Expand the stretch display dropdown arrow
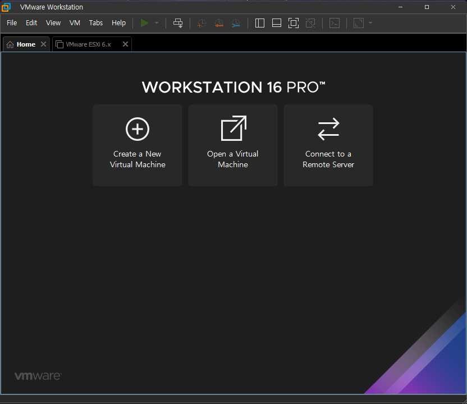Screen dimensions: 467x404 (370, 23)
